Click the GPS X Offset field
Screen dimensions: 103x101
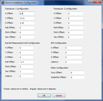pos(73,48)
